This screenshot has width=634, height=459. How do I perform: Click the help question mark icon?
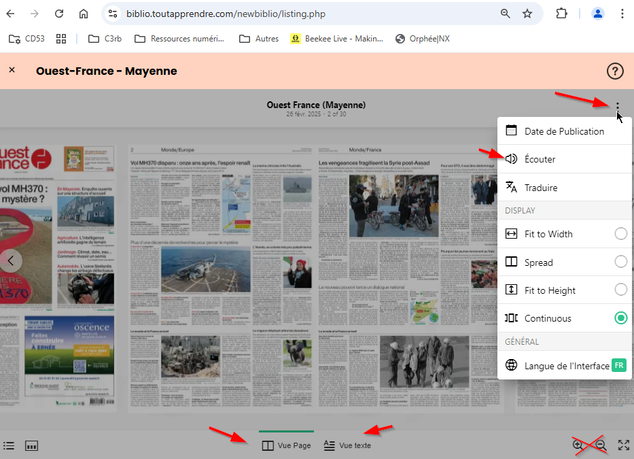tap(614, 71)
